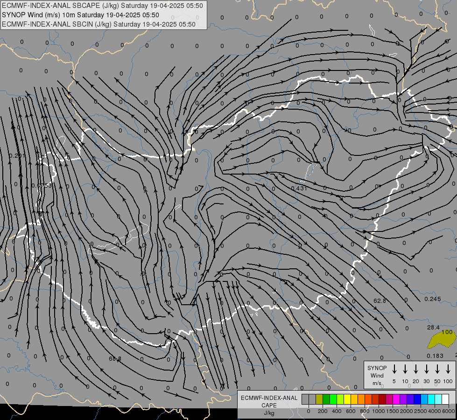Click the SYNOP Wind 10m title line
457x420 pixels.
[80, 15]
